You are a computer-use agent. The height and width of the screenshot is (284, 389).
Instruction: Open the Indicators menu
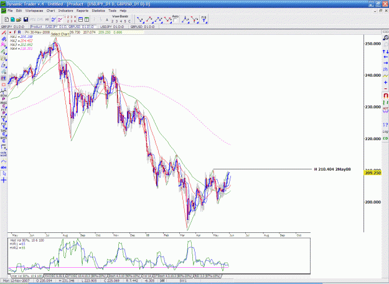tap(65, 11)
